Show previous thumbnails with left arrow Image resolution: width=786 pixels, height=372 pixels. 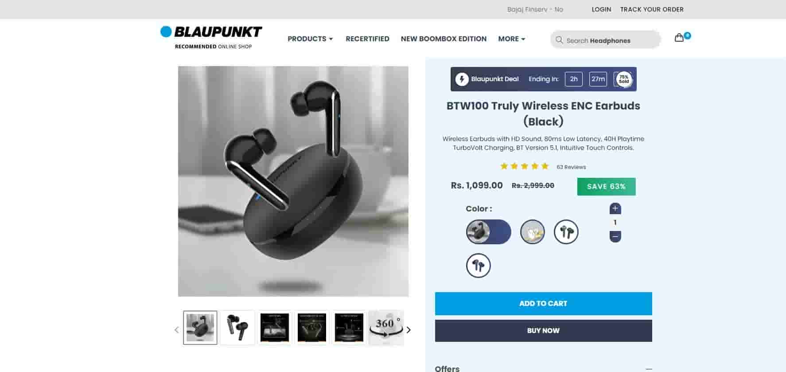point(176,330)
